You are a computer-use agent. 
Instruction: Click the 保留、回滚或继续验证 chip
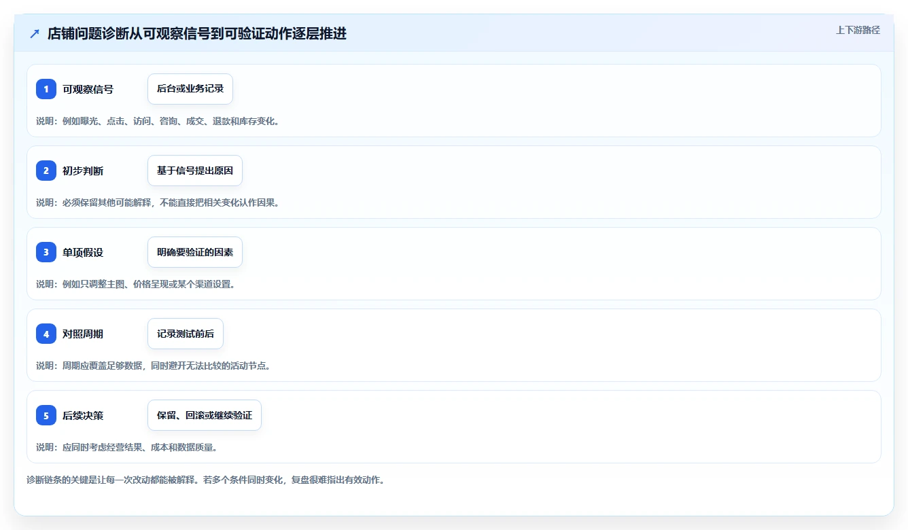coord(205,415)
